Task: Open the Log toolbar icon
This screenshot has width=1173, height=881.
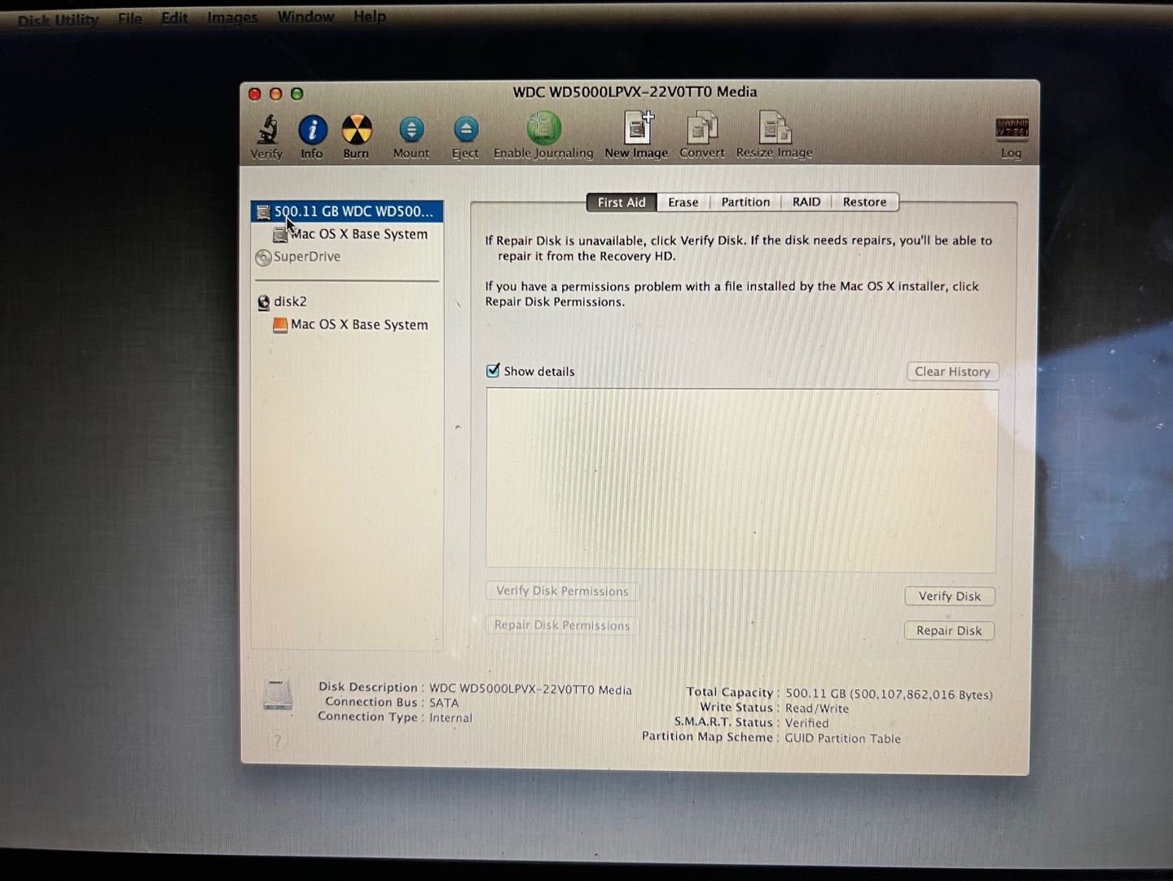Action: [1012, 128]
